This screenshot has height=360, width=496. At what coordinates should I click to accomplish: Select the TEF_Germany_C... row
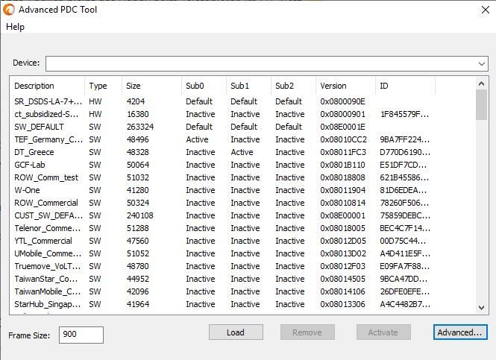[222, 139]
